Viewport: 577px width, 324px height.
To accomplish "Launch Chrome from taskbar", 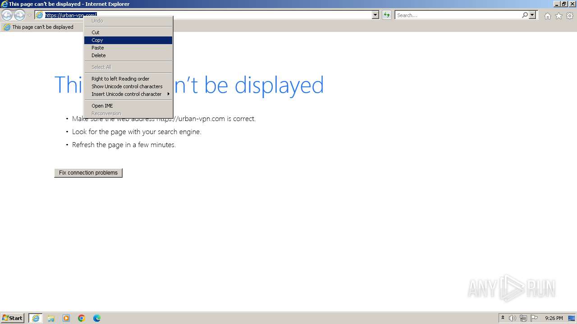I will (82, 318).
